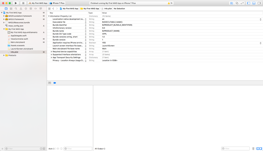Toggle the variables view pane

(258, 148)
